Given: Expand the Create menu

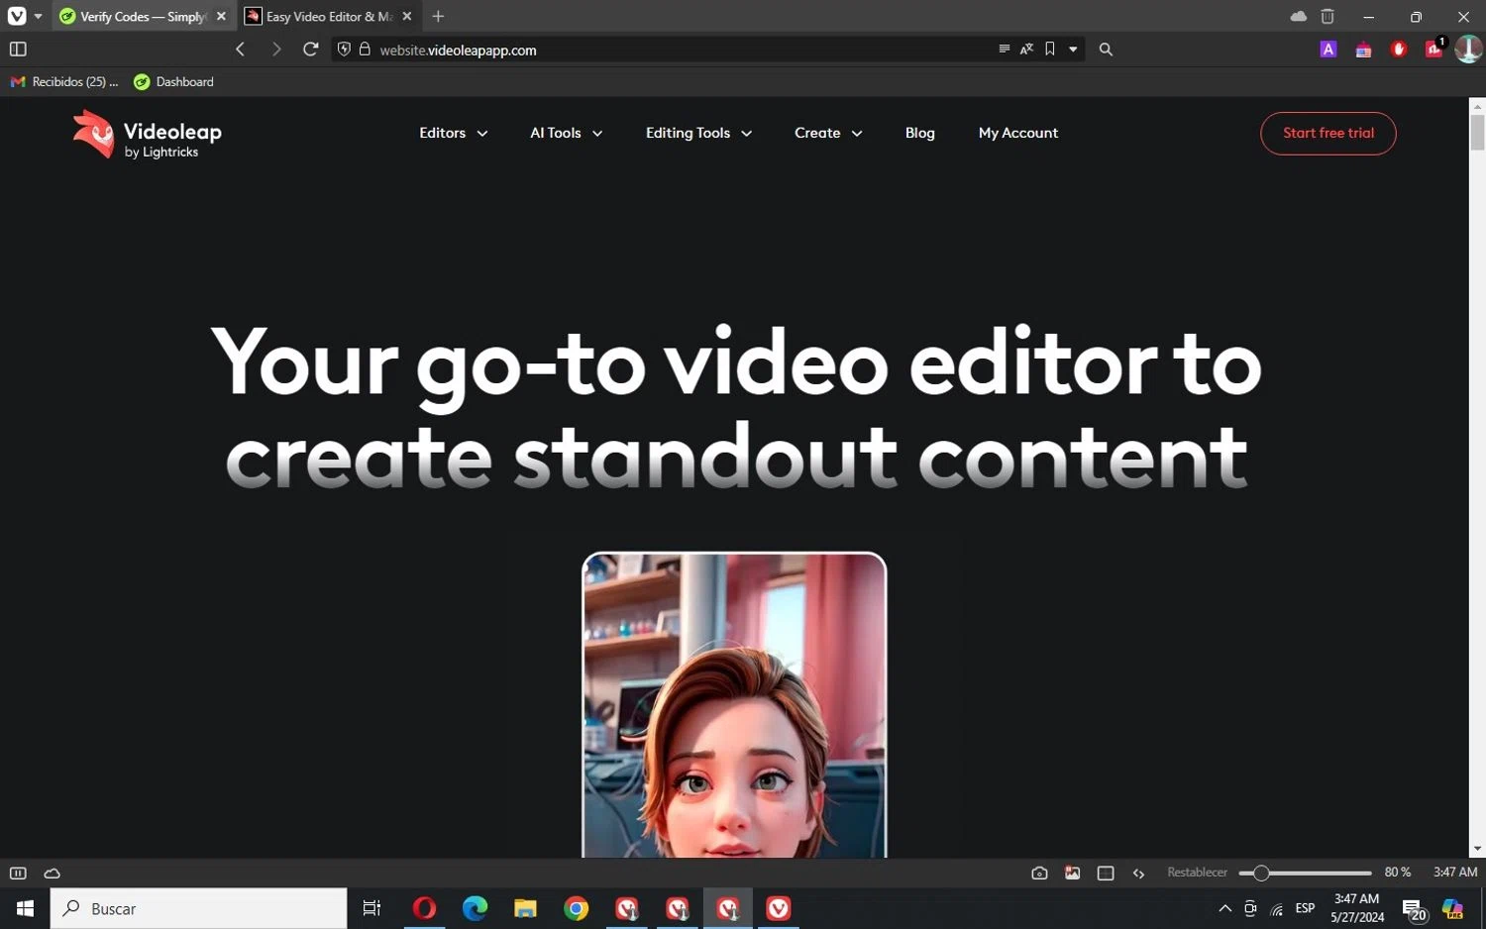Looking at the screenshot, I should [x=828, y=133].
